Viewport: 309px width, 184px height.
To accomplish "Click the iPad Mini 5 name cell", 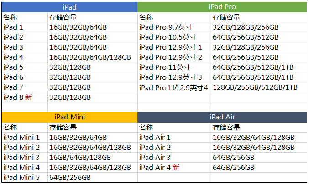I will [25, 178].
